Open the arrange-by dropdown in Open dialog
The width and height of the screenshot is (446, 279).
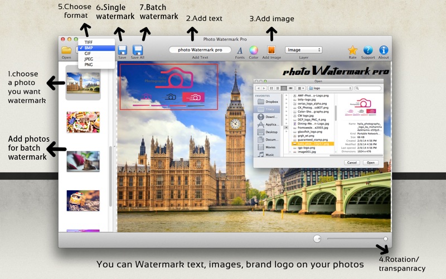300,88
